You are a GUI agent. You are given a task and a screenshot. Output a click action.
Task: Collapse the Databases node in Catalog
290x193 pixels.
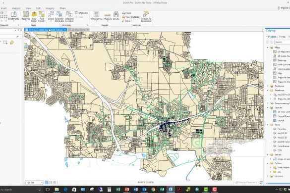coord(268,90)
